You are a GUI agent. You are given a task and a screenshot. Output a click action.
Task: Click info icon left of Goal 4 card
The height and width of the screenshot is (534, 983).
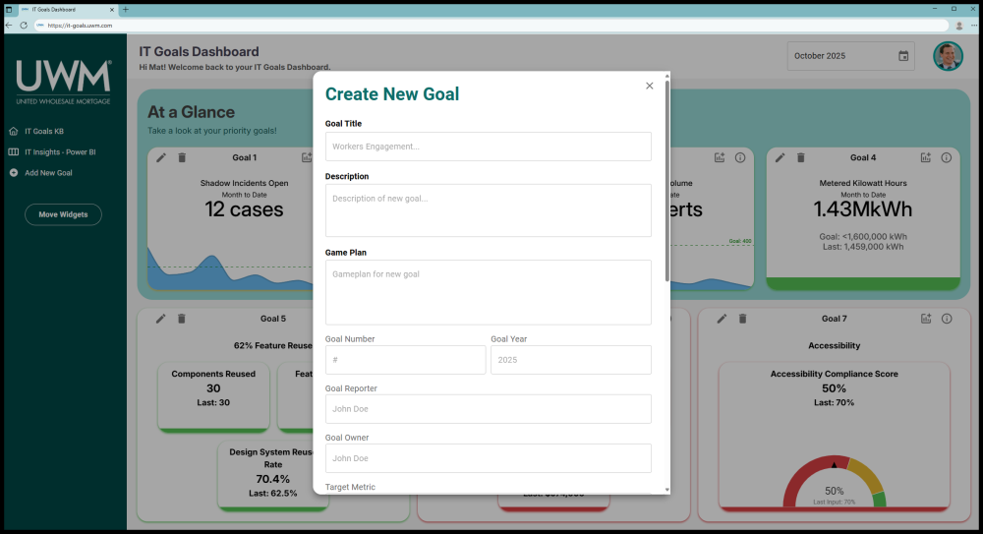click(x=740, y=157)
